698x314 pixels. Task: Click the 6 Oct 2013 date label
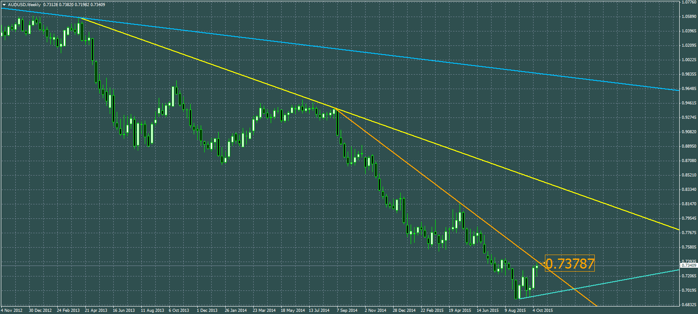[x=179, y=311]
